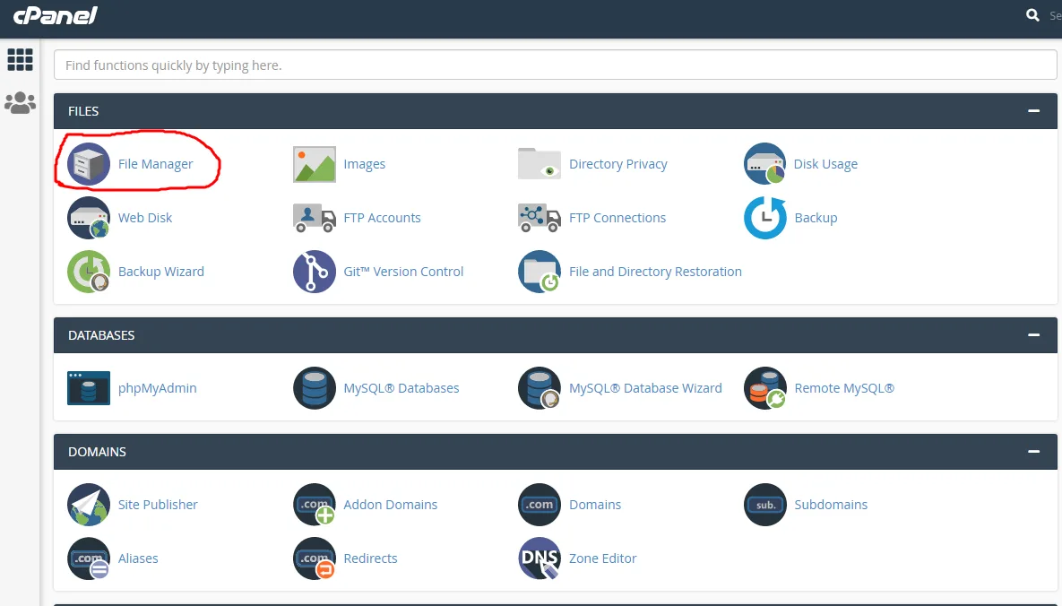The width and height of the screenshot is (1062, 606).
Task: Click the Images icon
Action: 315,164
